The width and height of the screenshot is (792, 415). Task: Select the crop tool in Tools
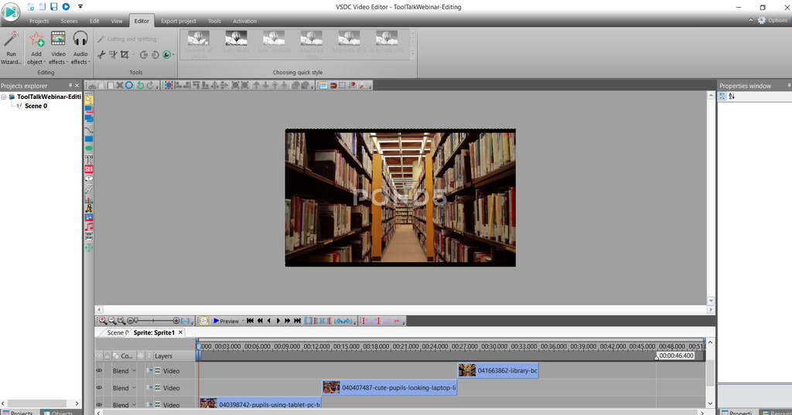[125, 55]
